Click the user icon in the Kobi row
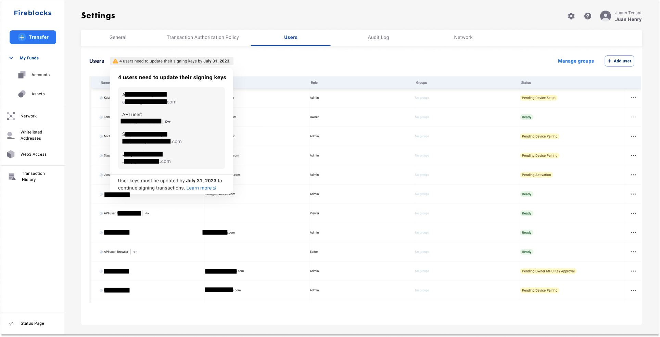Screen dimensions: 660x337 tap(101, 98)
